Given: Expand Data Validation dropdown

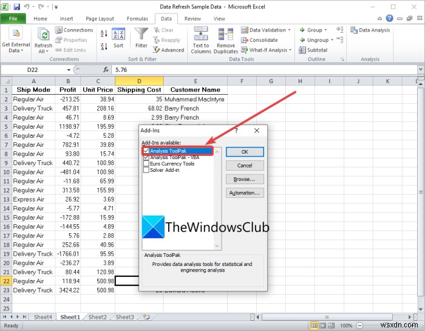Looking at the screenshot, I should [290, 30].
